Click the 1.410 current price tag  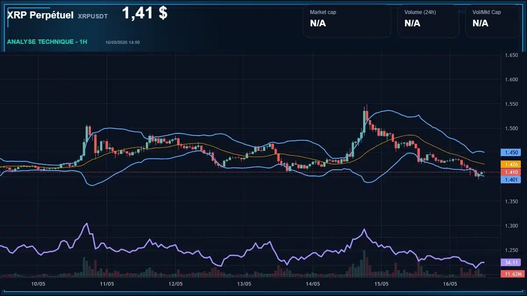[x=510, y=172]
